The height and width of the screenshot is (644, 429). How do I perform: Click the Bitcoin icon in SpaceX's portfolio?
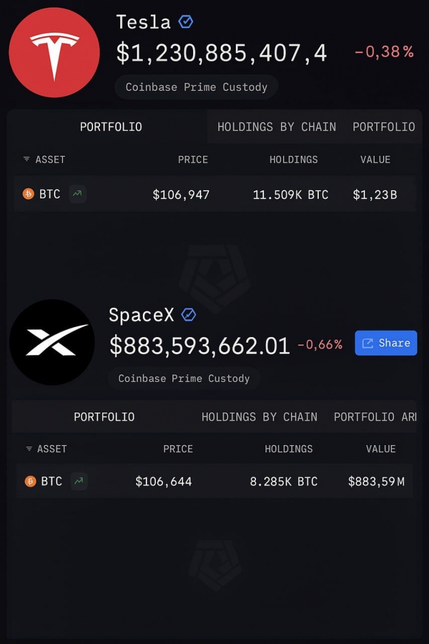[31, 481]
